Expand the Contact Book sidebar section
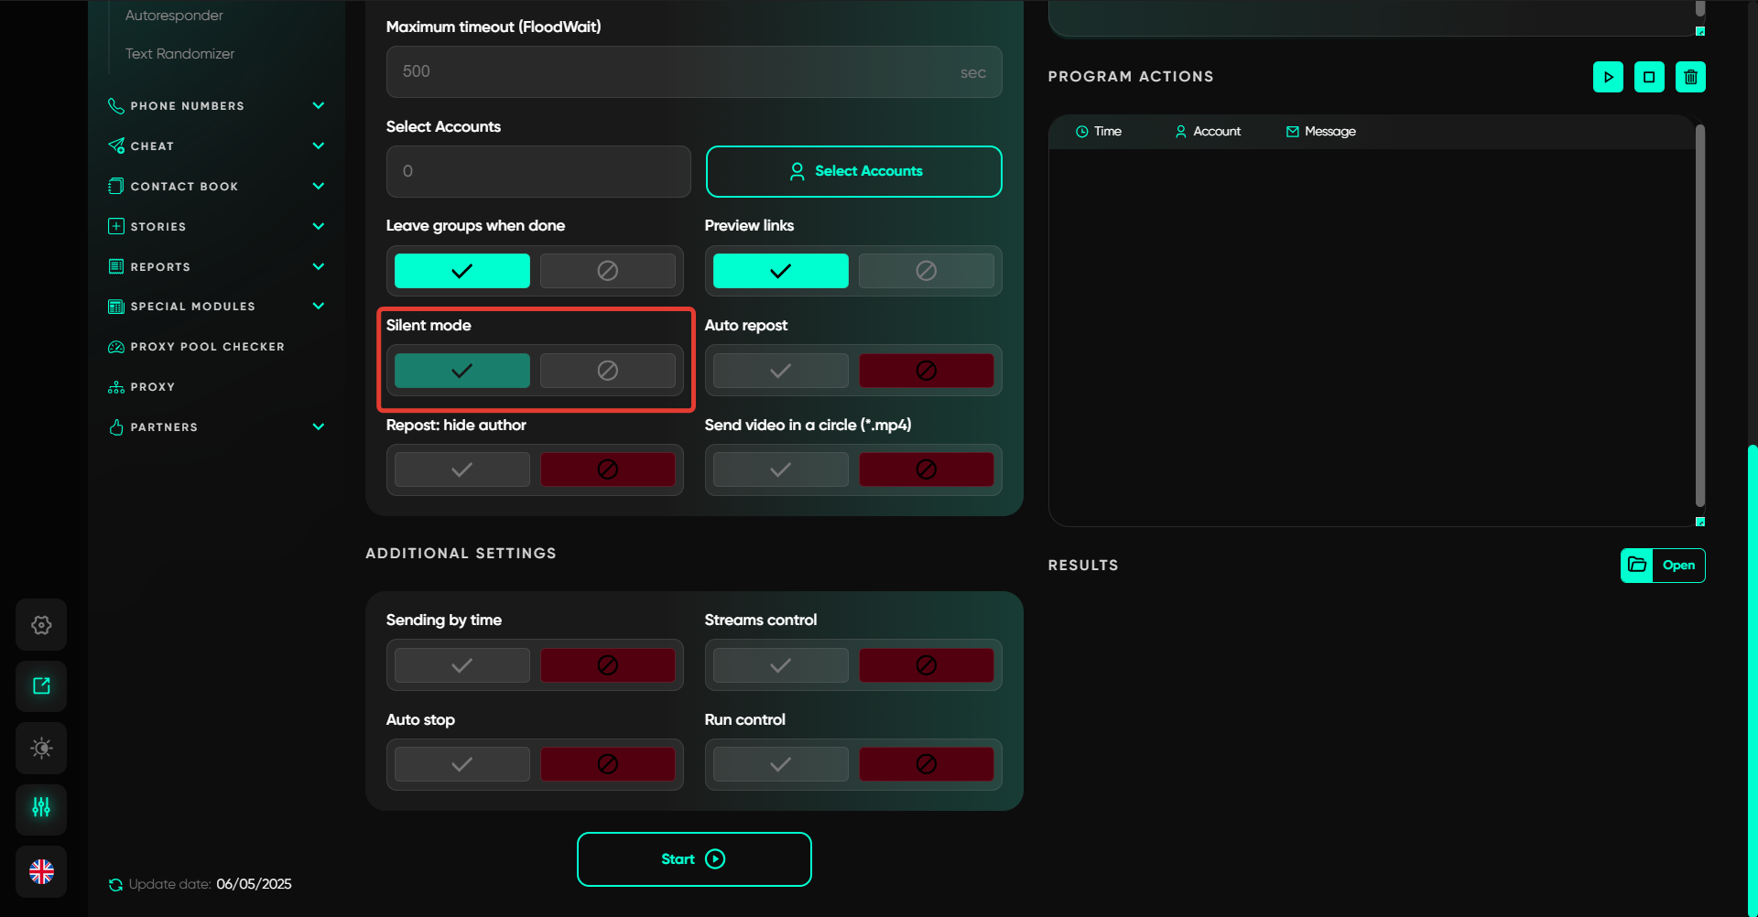 click(318, 187)
